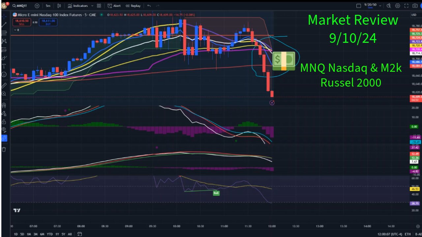Toggle the drawings sync link icon
Viewport: 422px width, 237px height.
4,139
